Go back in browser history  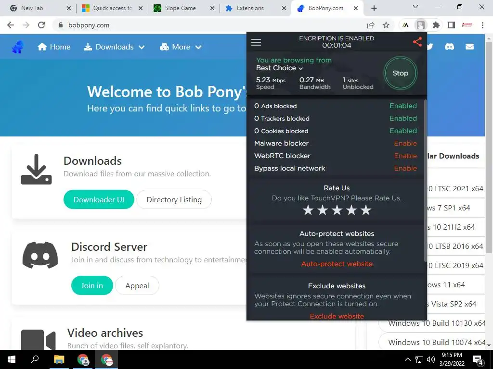[11, 25]
